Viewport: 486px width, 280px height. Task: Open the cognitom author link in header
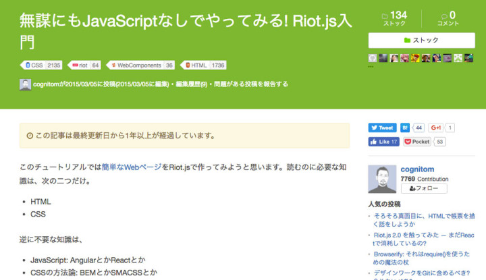[x=45, y=84]
